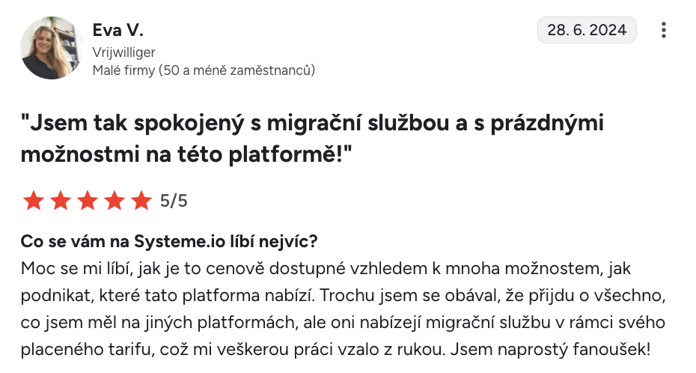Image resolution: width=696 pixels, height=373 pixels.
Task: Click the review title starting with Jsem tak spokojený
Action: (x=313, y=124)
